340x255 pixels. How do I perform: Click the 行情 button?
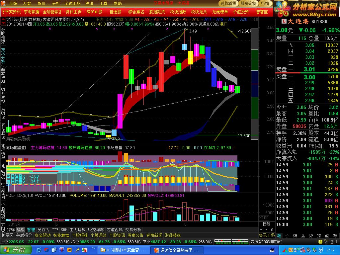point(265,3)
